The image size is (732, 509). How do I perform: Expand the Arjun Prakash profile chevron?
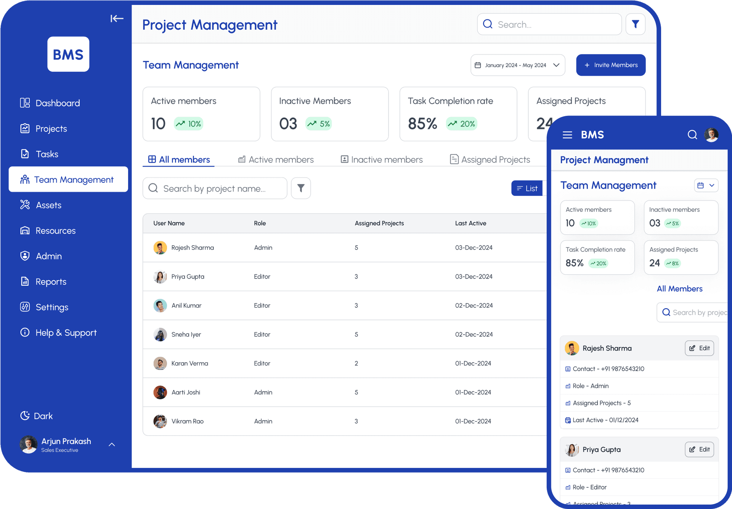111,444
